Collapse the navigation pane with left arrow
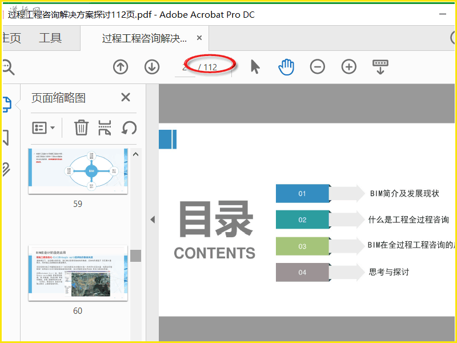The image size is (457, 343). click(x=153, y=220)
